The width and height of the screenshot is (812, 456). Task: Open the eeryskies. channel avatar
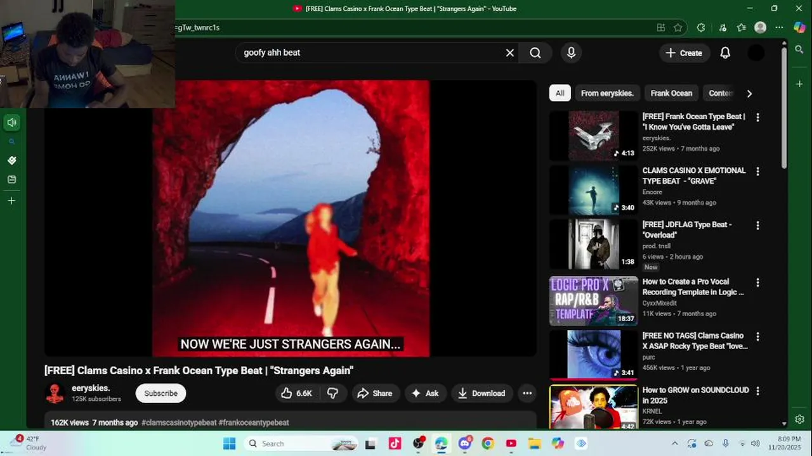[55, 393]
